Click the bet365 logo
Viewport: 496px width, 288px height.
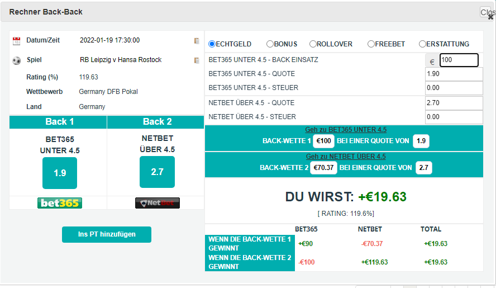click(60, 203)
